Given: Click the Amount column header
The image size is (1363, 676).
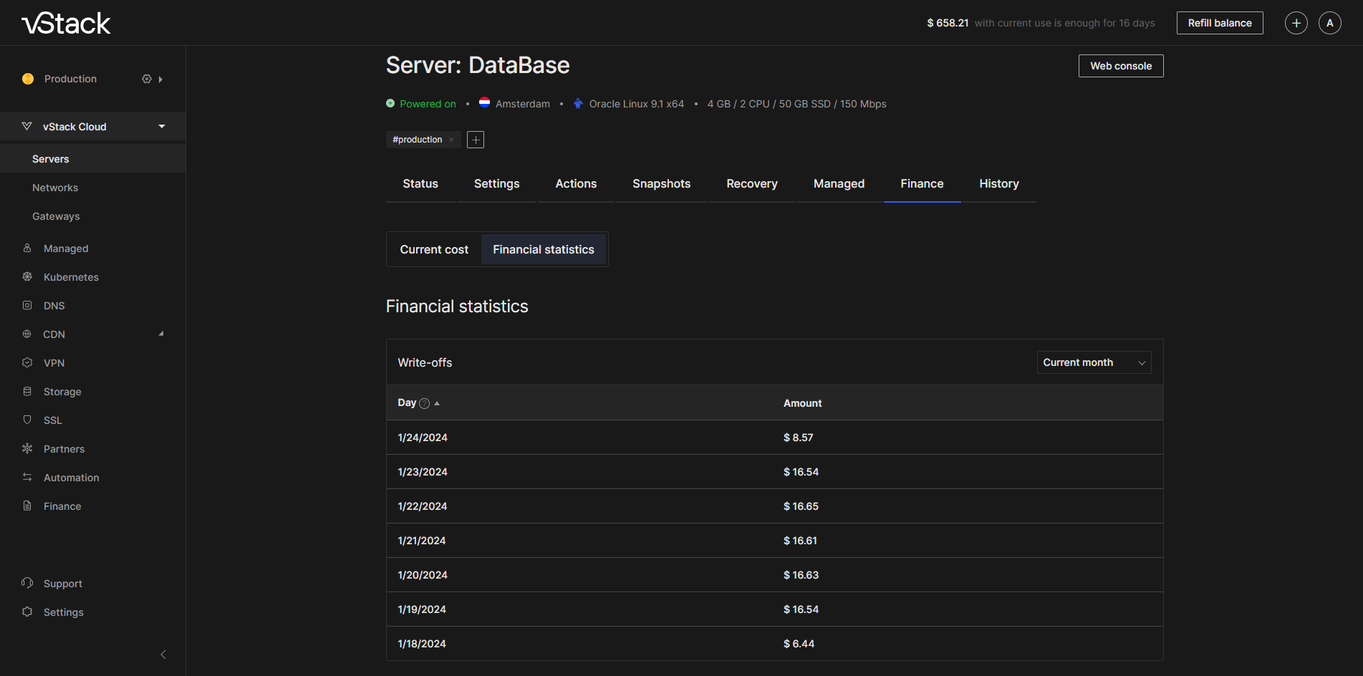Looking at the screenshot, I should [802, 403].
